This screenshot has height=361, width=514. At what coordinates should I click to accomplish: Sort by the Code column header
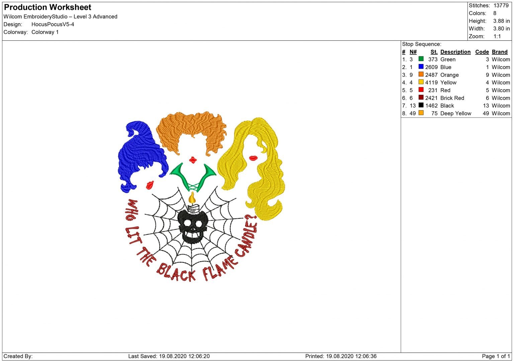click(482, 52)
